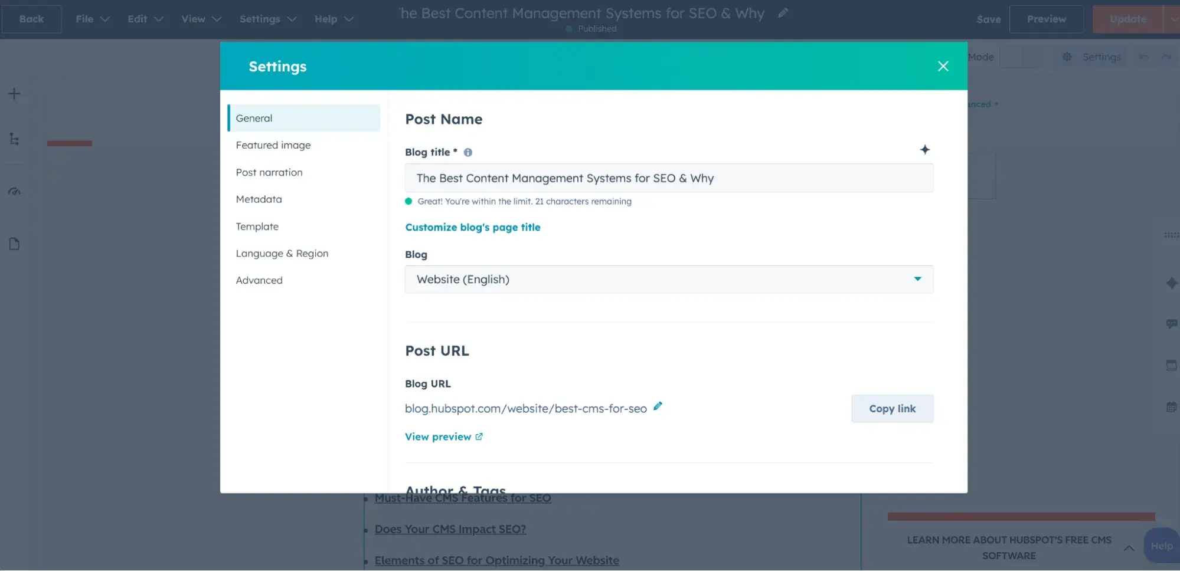Open the content structure tree icon

coord(14,139)
